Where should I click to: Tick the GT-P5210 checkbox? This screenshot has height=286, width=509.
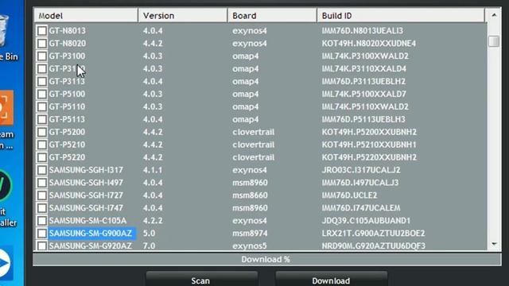click(42, 145)
